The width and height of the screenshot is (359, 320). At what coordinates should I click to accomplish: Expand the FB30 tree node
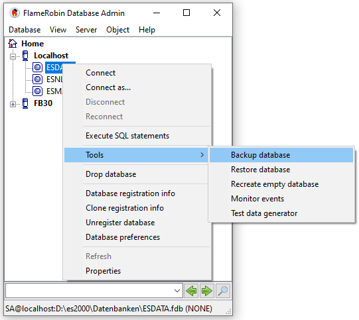(x=13, y=104)
